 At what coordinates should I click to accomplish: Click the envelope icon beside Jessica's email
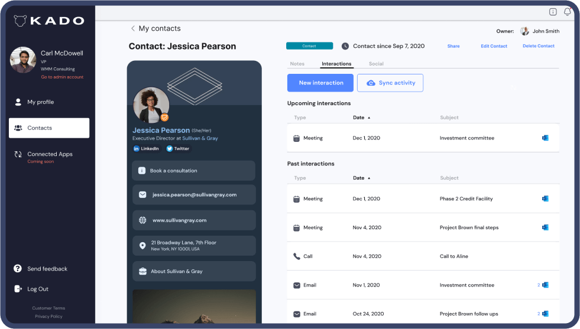(142, 194)
